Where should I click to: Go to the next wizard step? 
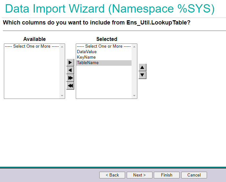139,175
